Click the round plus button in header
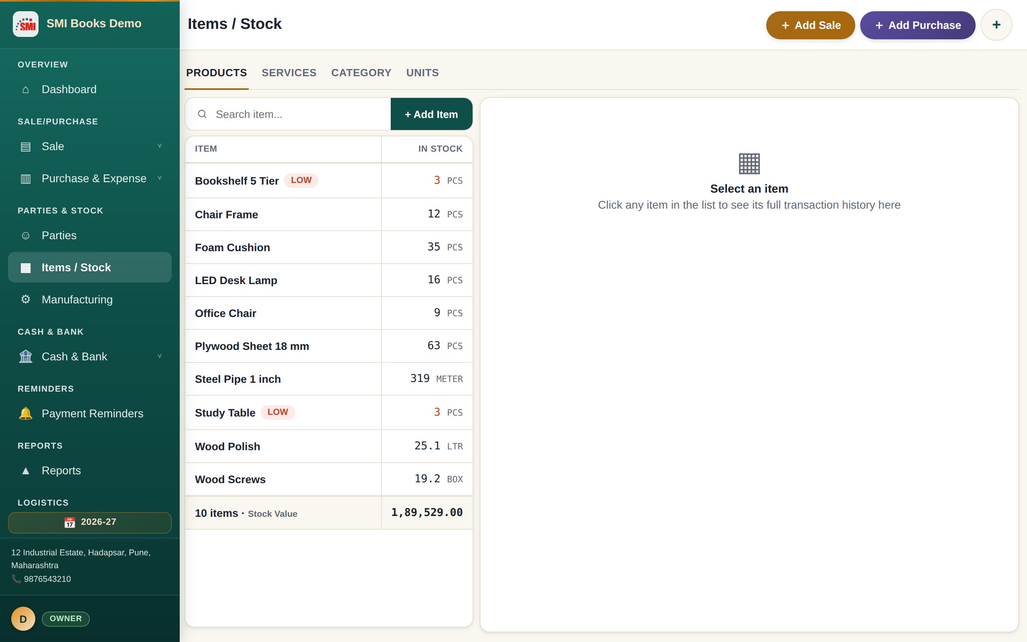The height and width of the screenshot is (642, 1027). tap(996, 25)
